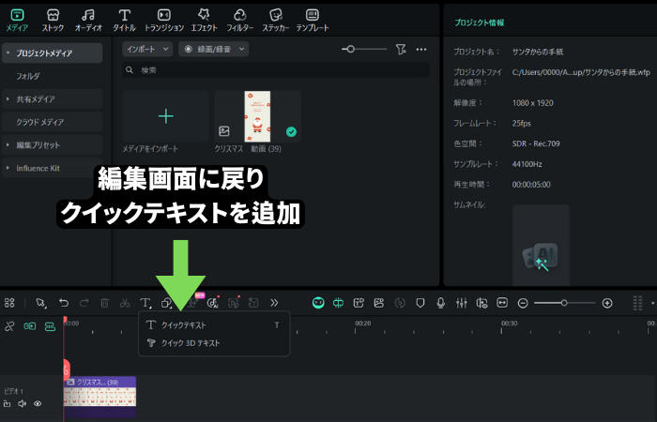
Task: Expand the 編集プリセット section
Action: pos(8,144)
